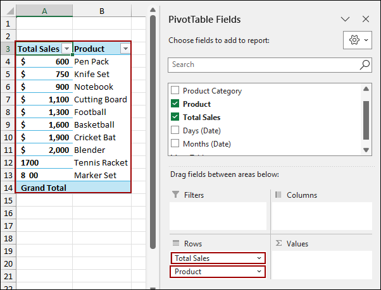The width and height of the screenshot is (381, 290).
Task: Click the 1700 value cell
Action: pyautogui.click(x=44, y=162)
